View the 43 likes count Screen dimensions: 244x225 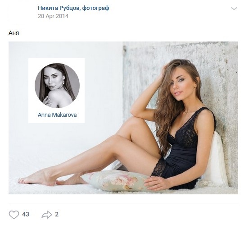pyautogui.click(x=26, y=215)
